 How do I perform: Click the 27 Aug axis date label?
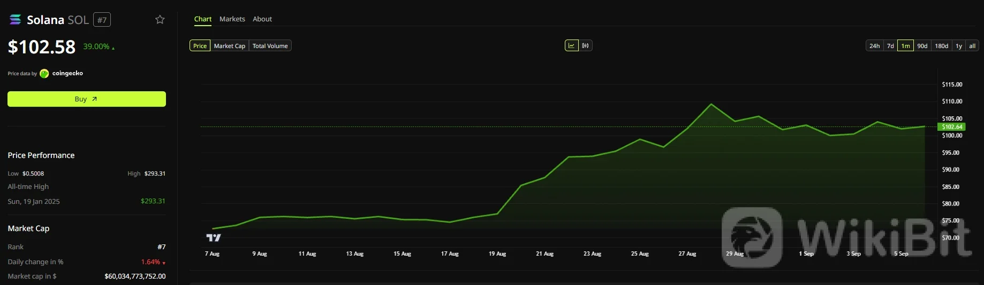pyautogui.click(x=687, y=254)
